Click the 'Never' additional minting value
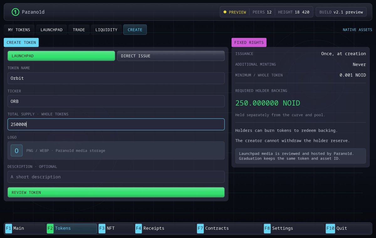 359,65
